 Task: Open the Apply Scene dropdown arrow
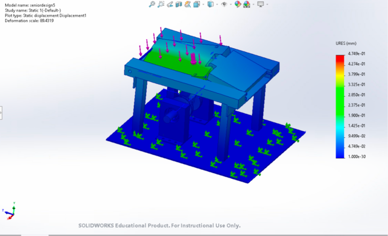[x=253, y=4]
